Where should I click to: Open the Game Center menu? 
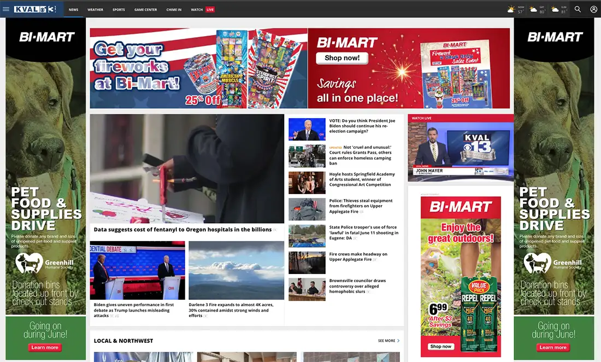pyautogui.click(x=146, y=10)
